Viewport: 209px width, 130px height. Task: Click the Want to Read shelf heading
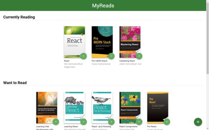[x=15, y=83]
